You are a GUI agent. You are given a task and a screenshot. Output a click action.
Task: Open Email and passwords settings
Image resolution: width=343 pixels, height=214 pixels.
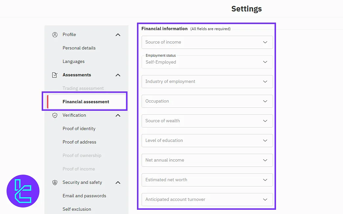coord(84,196)
